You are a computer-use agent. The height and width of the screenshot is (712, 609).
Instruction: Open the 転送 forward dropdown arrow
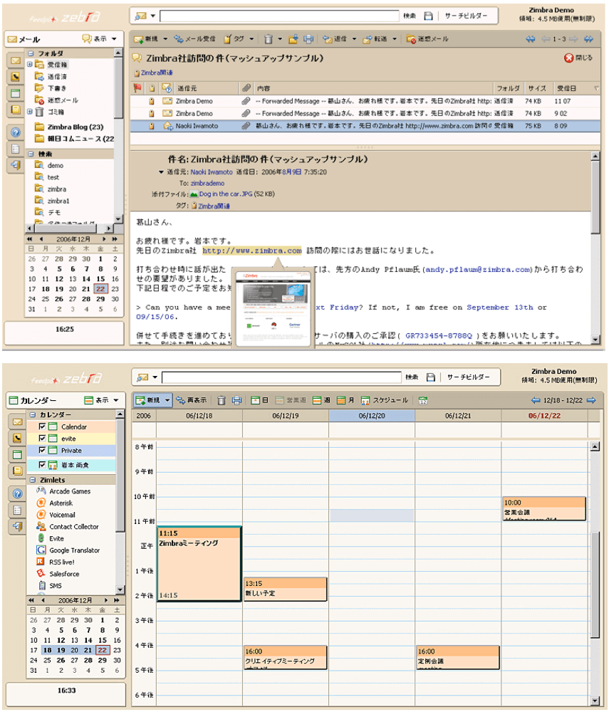coord(394,39)
